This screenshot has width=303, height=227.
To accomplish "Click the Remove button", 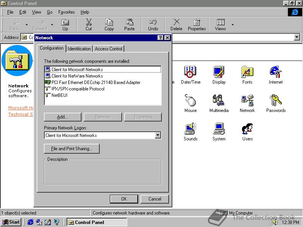I will tap(103, 117).
